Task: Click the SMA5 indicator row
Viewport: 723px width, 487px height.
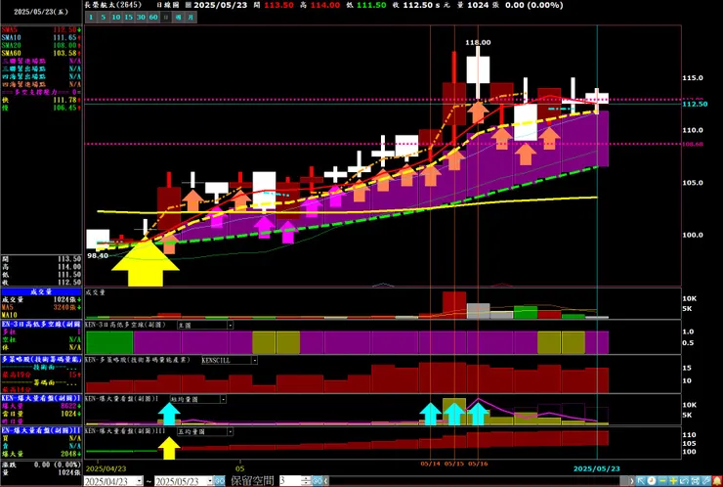Action: coord(41,29)
